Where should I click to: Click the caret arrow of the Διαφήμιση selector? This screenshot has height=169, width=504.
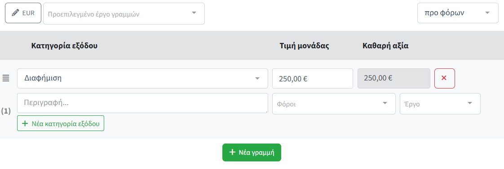coord(257,78)
